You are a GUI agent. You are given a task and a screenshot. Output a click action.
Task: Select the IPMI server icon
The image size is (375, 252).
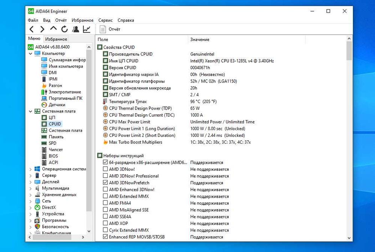click(x=44, y=79)
